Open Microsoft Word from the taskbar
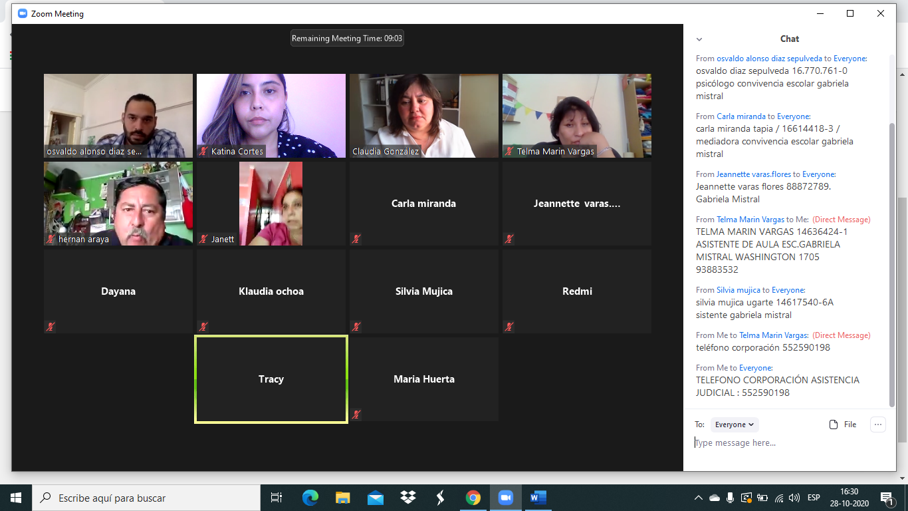This screenshot has height=511, width=908. tap(538, 498)
